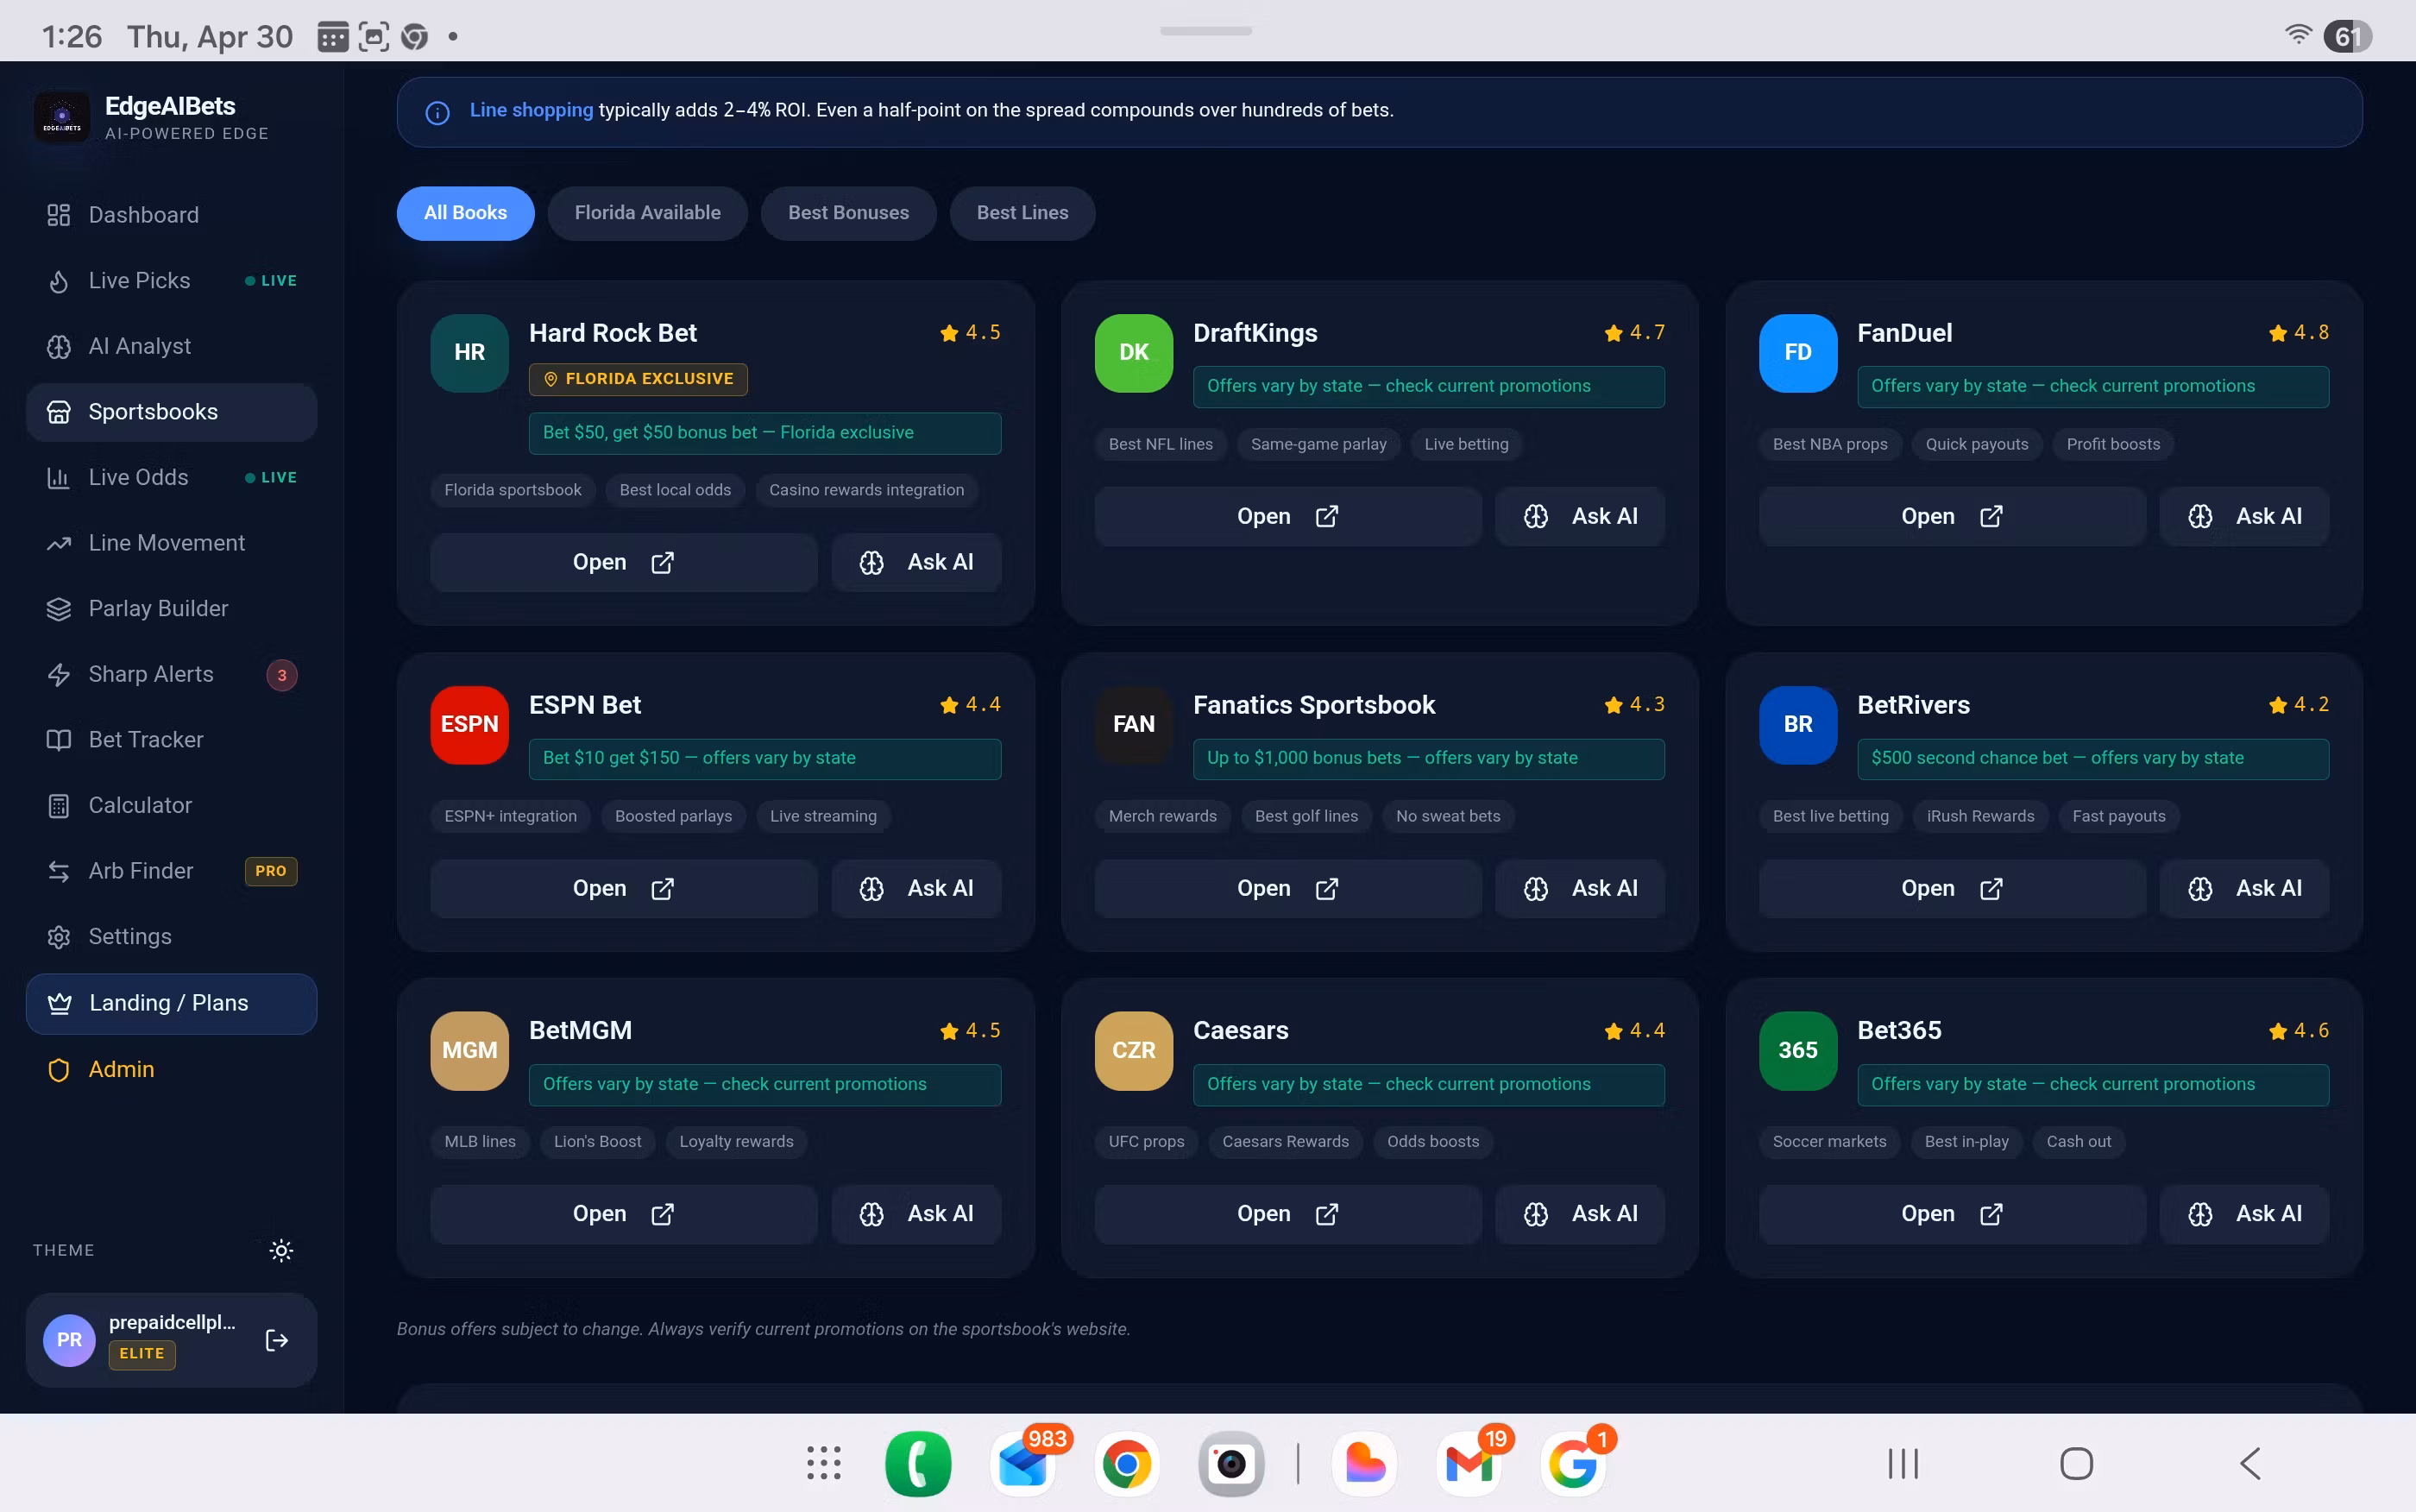Ask AI about Bet365

[x=2245, y=1214]
